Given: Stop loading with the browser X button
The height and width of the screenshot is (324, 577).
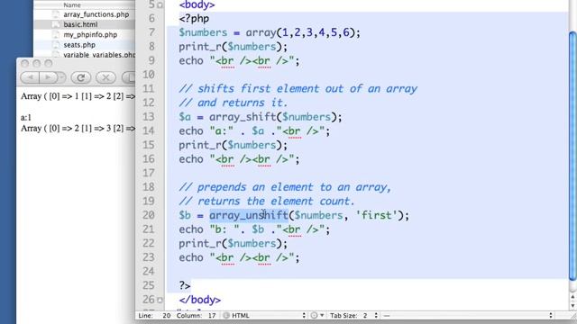Looking at the screenshot, I should (x=105, y=77).
